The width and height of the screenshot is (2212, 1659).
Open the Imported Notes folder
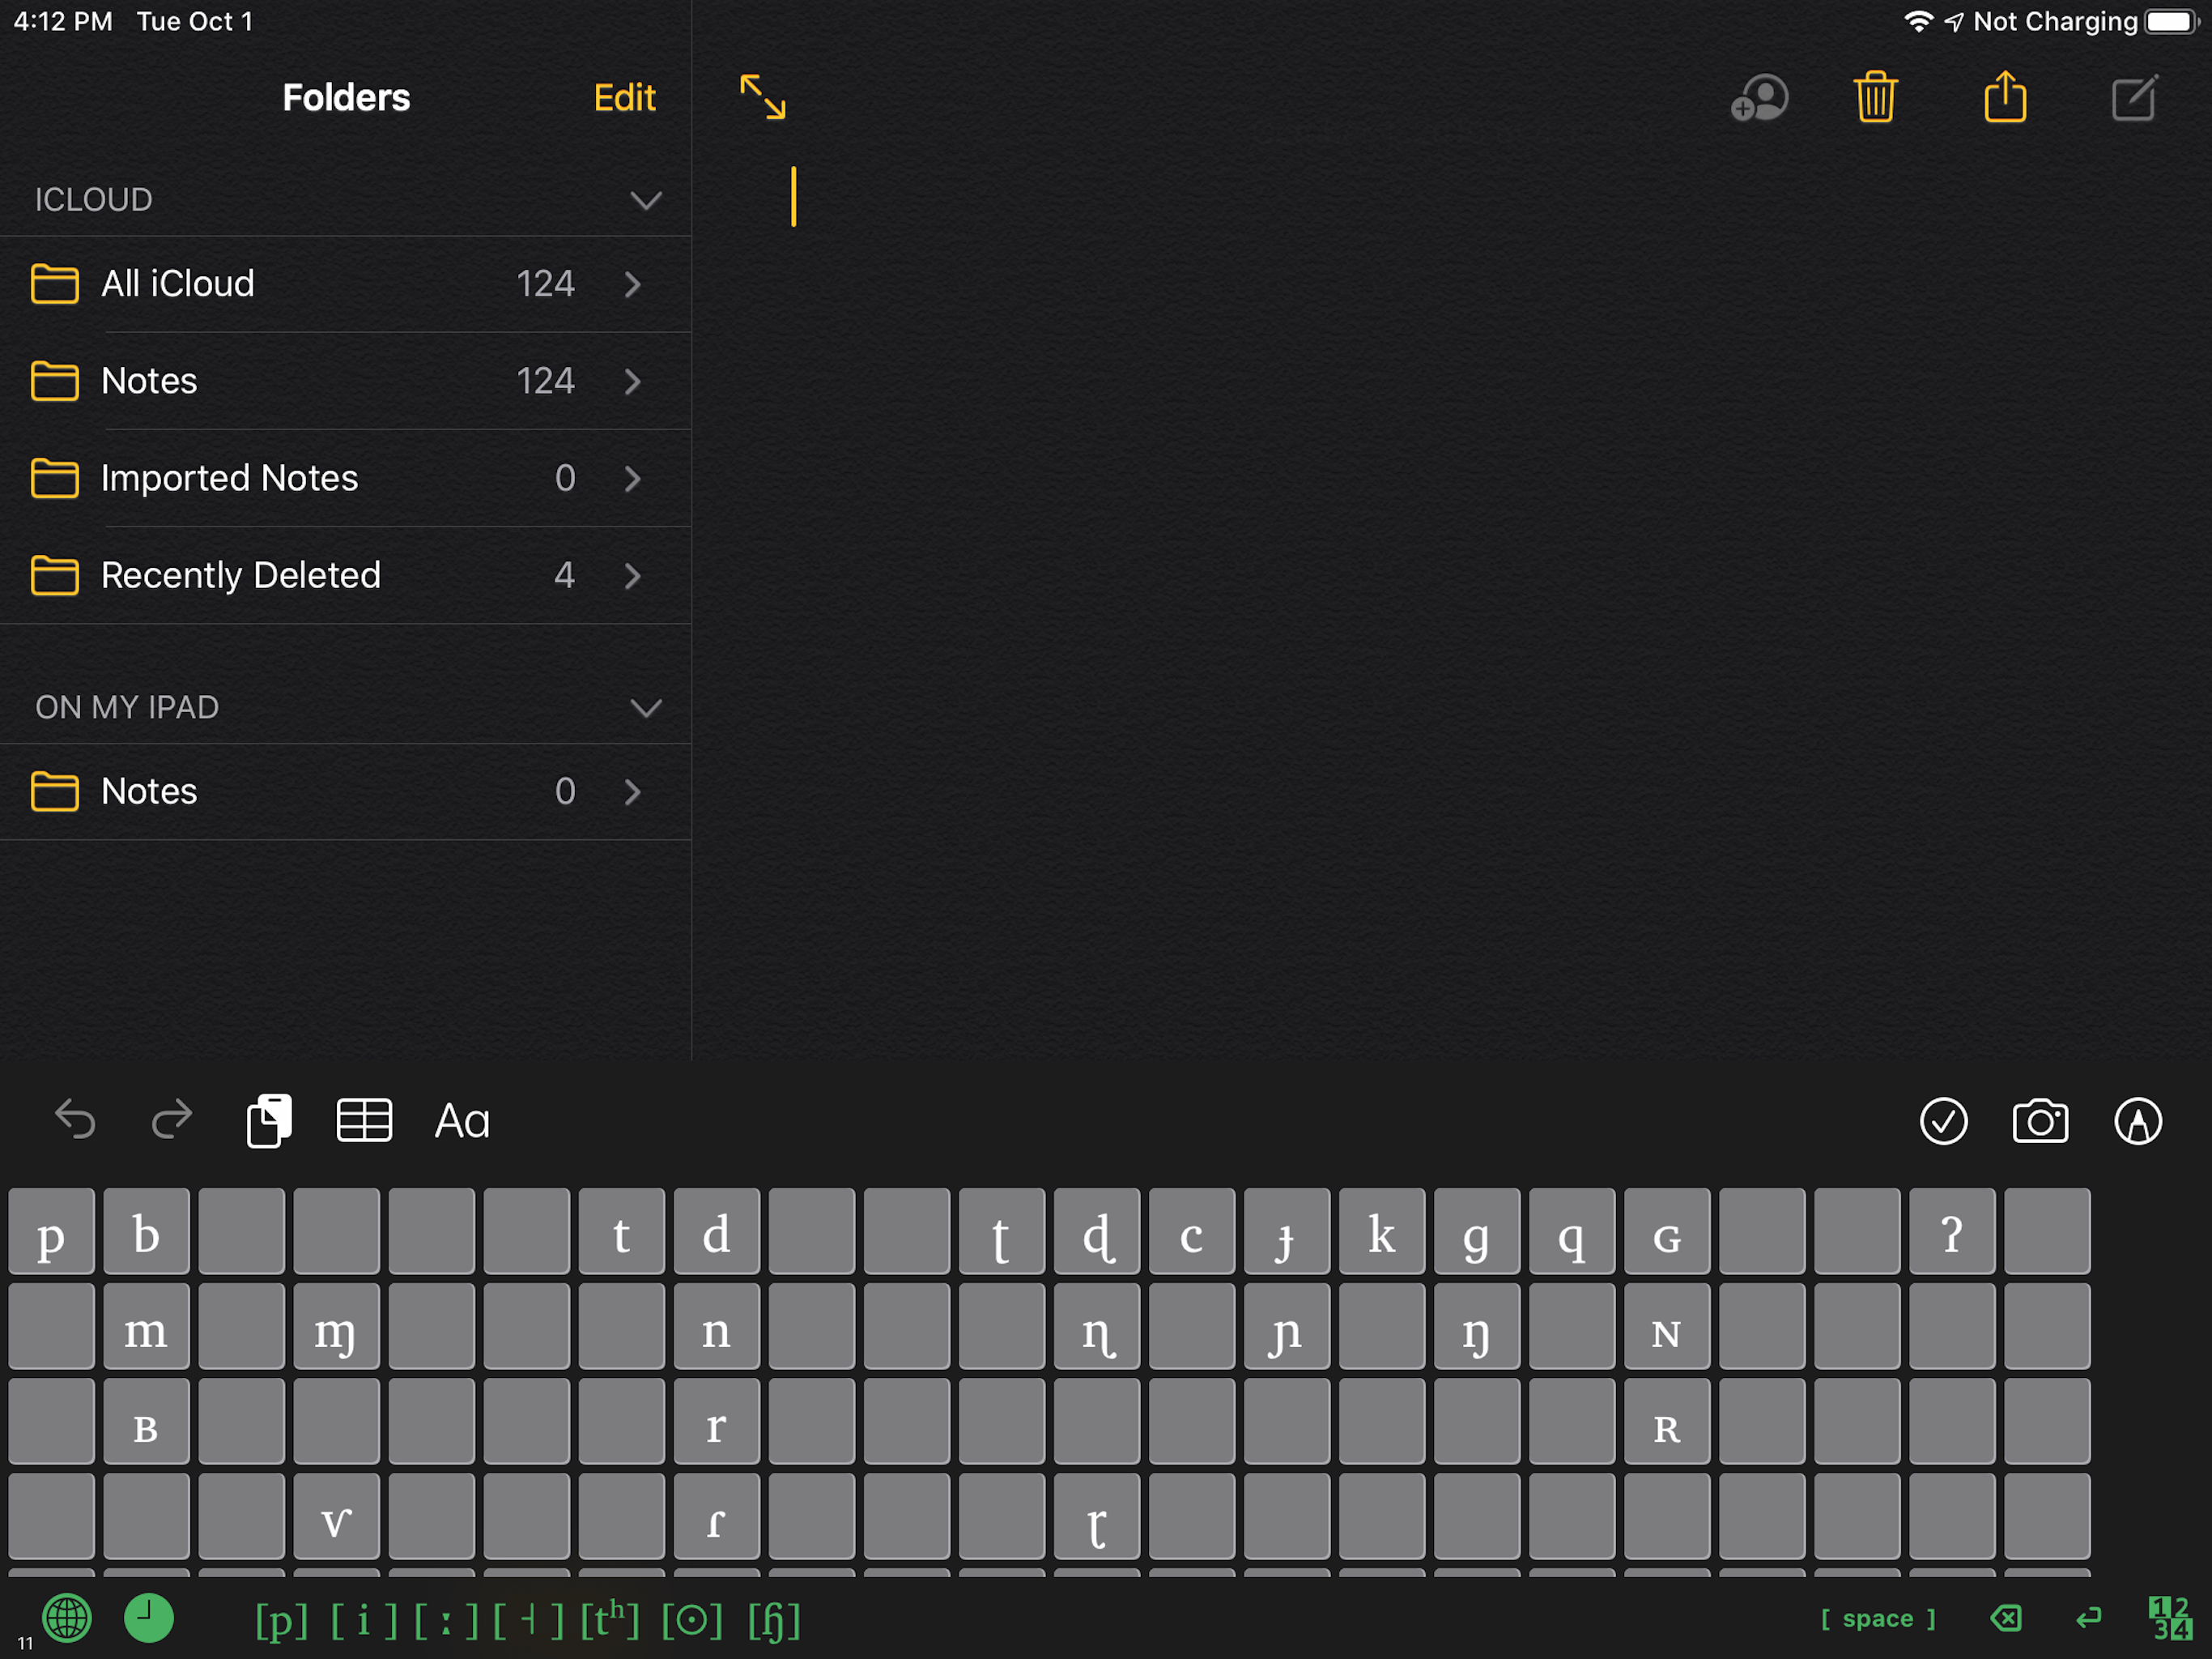click(345, 478)
